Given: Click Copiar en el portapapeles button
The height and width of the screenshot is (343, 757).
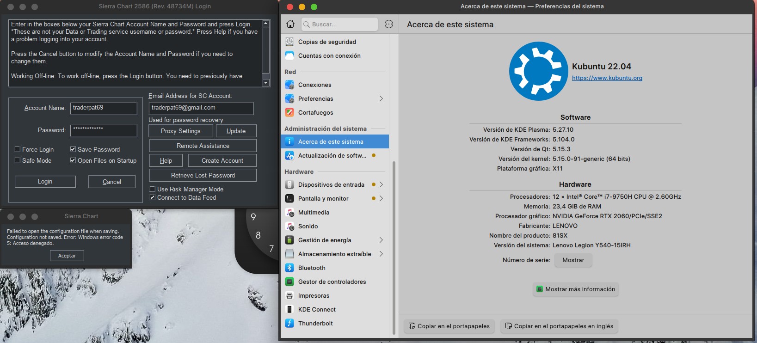Looking at the screenshot, I should tap(449, 326).
